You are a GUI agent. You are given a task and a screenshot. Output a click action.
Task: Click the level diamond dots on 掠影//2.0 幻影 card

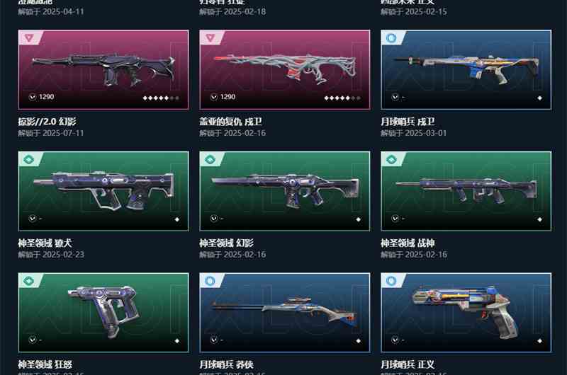point(161,98)
